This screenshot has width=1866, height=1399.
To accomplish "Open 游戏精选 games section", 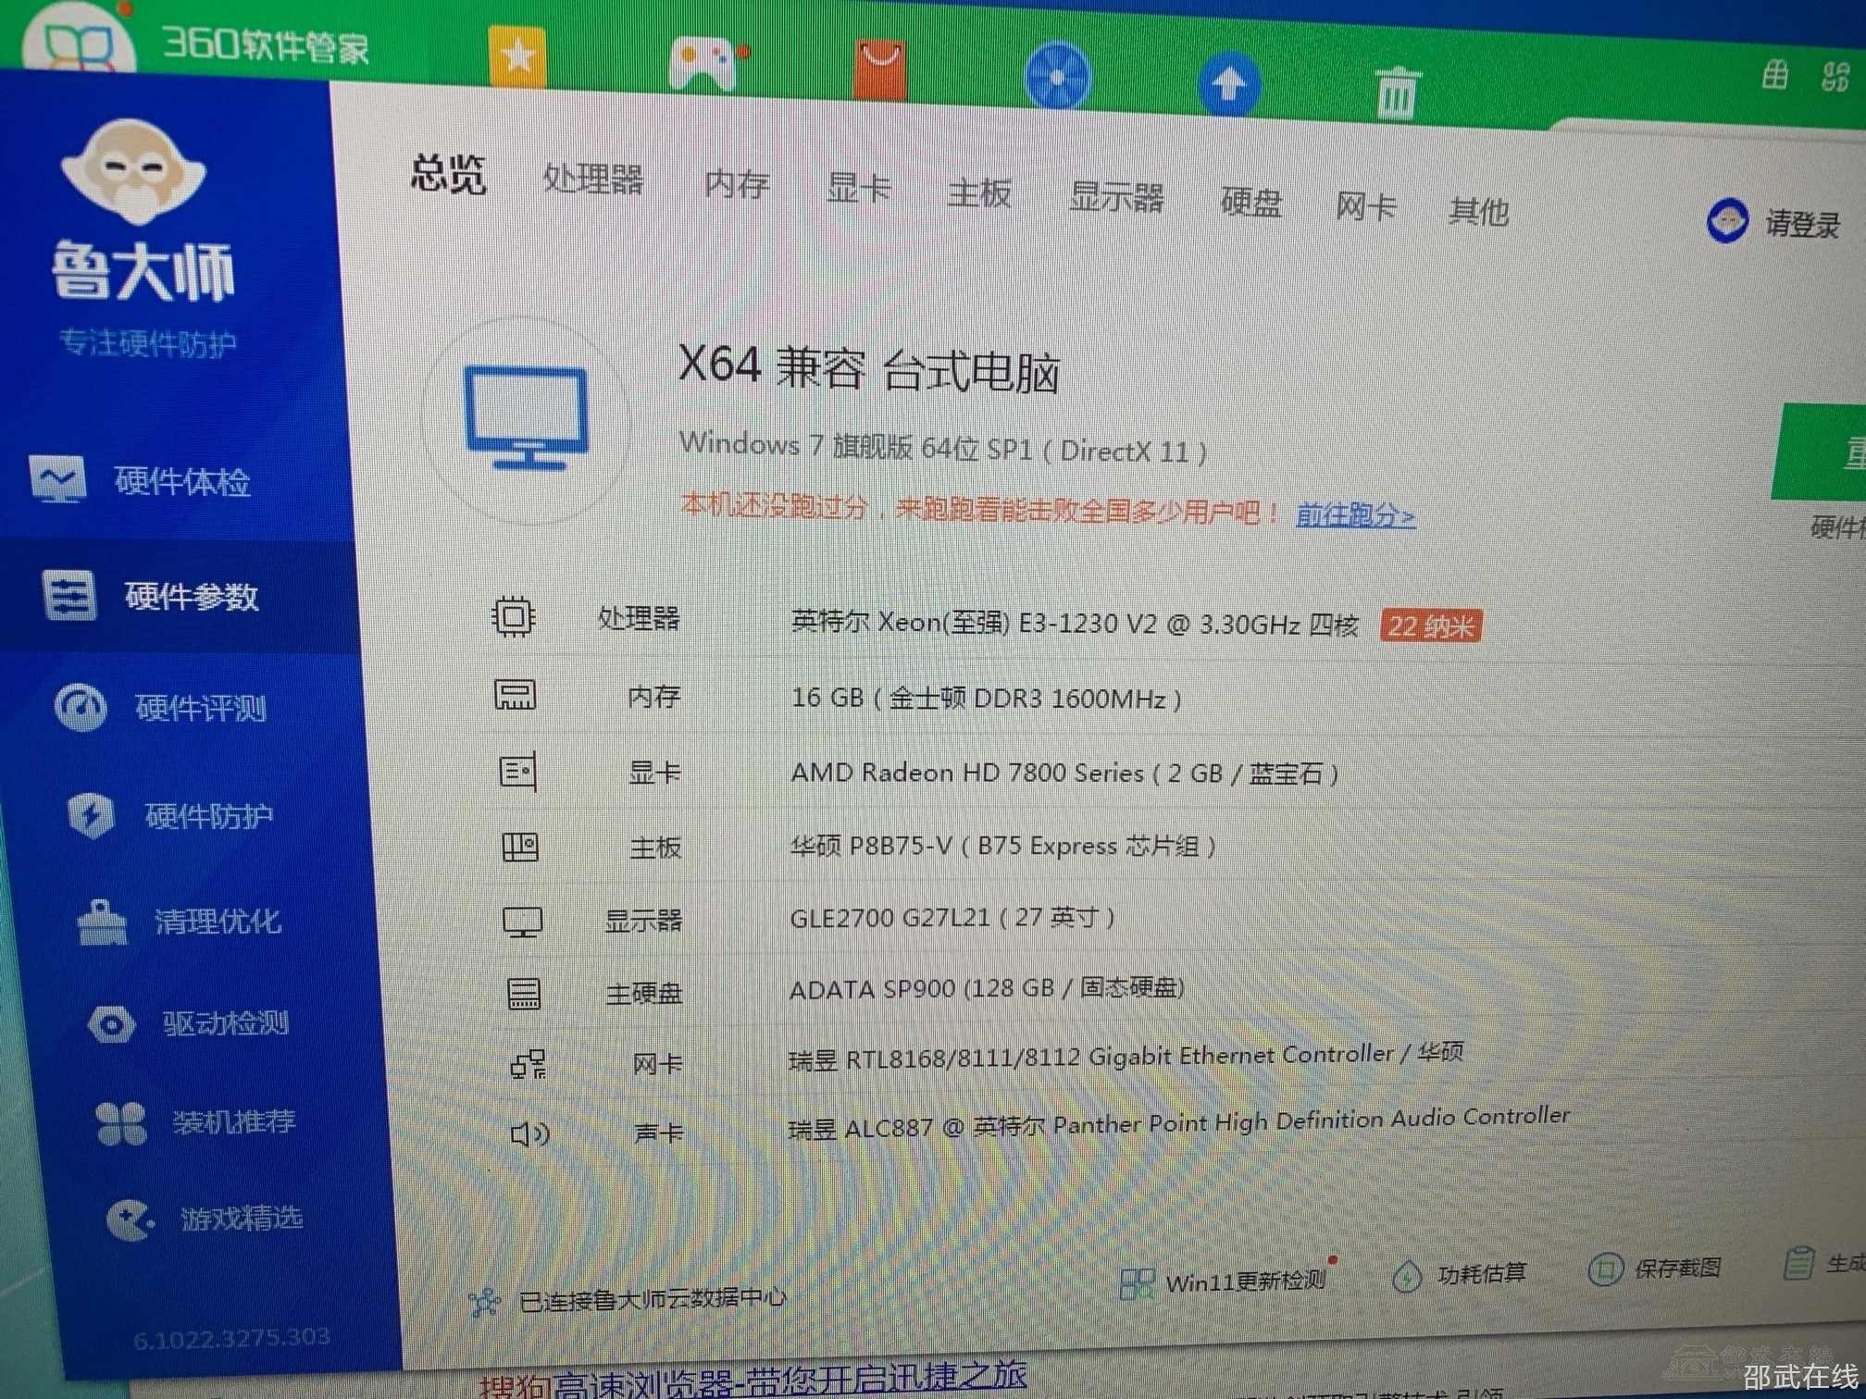I will (x=241, y=1219).
